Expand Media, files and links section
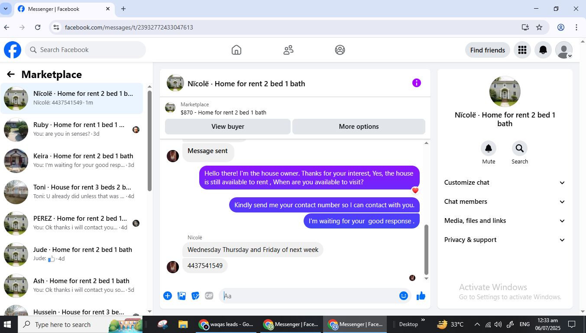 click(x=505, y=221)
